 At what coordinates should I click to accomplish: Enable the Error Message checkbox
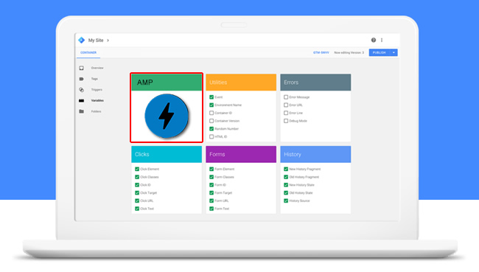click(x=286, y=97)
